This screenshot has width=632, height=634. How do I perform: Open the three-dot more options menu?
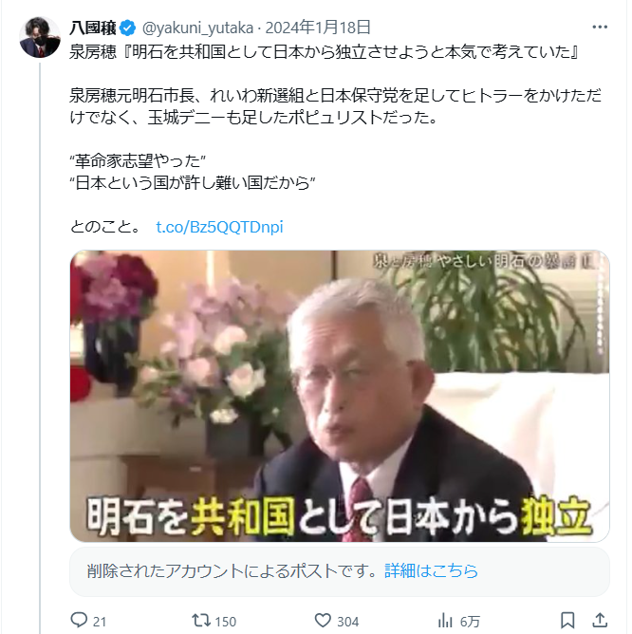[600, 28]
